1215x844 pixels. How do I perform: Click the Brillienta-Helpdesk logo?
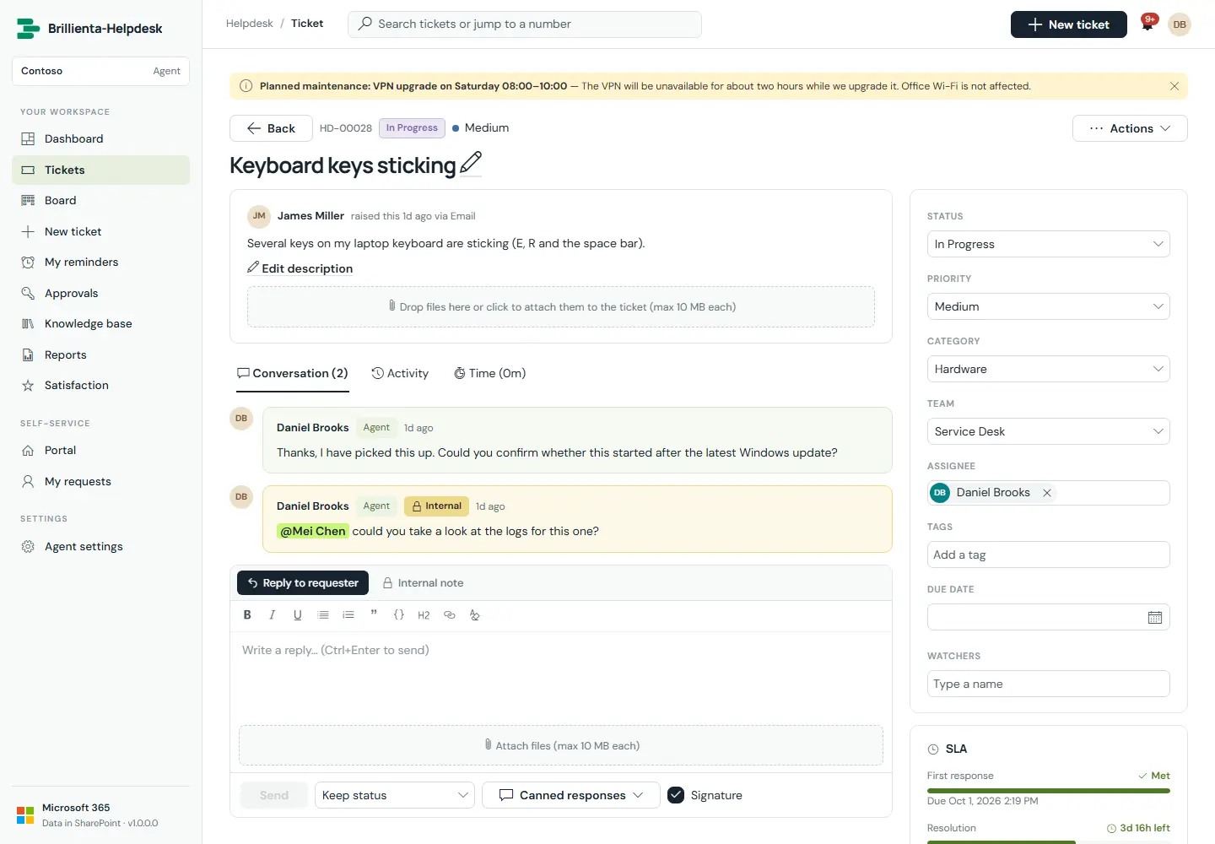pos(28,29)
